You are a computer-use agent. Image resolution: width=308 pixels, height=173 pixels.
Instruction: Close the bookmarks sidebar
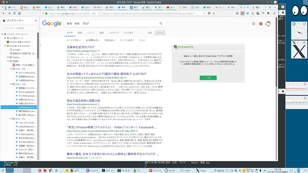36,21
